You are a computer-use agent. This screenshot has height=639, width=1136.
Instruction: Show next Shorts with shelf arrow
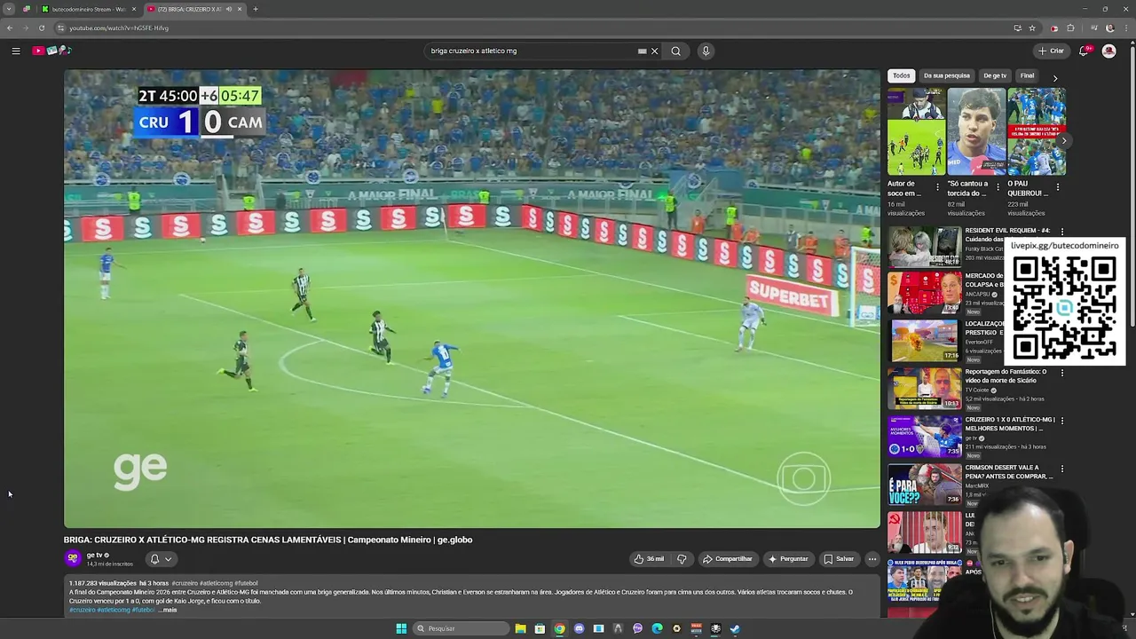[x=1064, y=140]
